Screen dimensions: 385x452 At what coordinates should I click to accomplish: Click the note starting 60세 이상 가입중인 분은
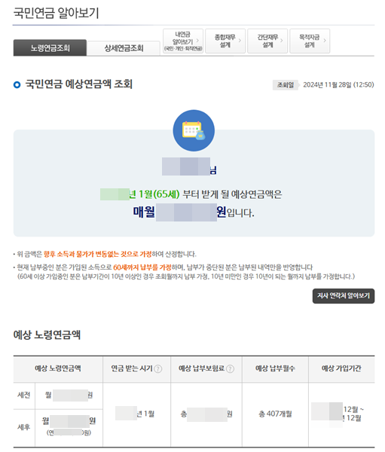pyautogui.click(x=186, y=276)
